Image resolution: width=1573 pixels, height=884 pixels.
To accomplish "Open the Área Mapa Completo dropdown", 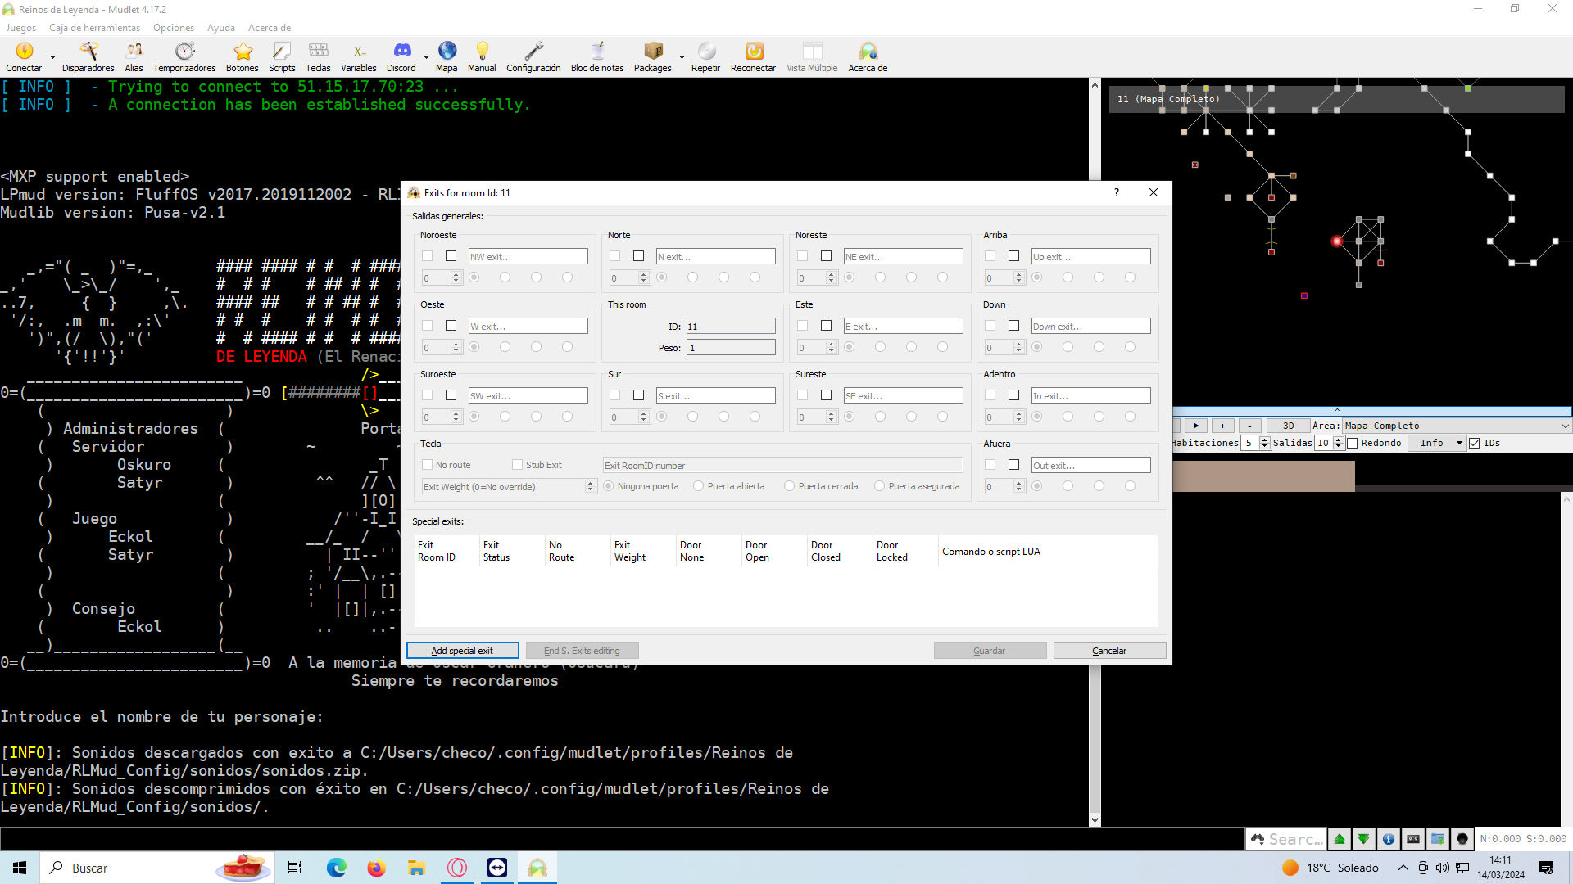I will click(1457, 426).
